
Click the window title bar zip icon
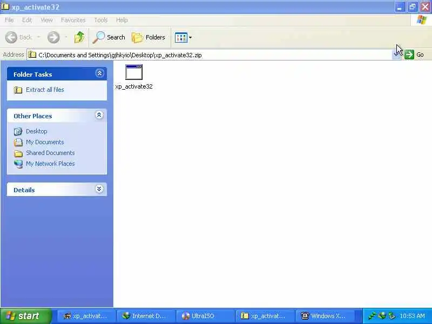(5, 6)
